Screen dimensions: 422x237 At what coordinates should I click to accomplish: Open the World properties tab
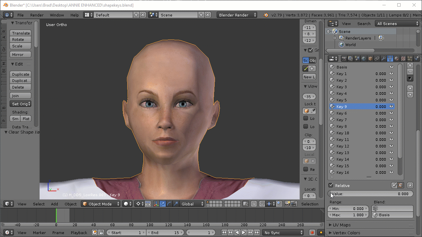pos(364,59)
